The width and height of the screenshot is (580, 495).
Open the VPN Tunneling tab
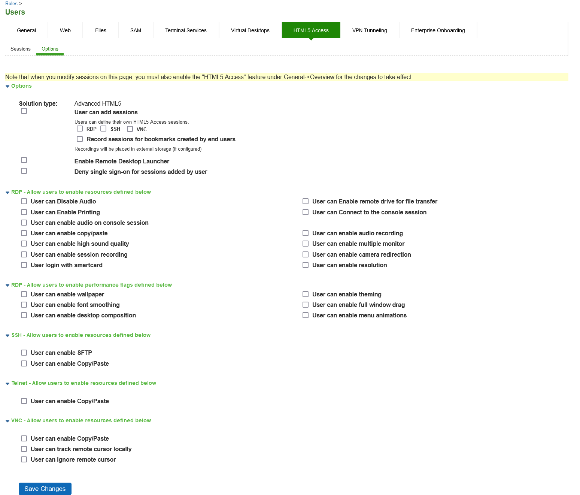369,30
